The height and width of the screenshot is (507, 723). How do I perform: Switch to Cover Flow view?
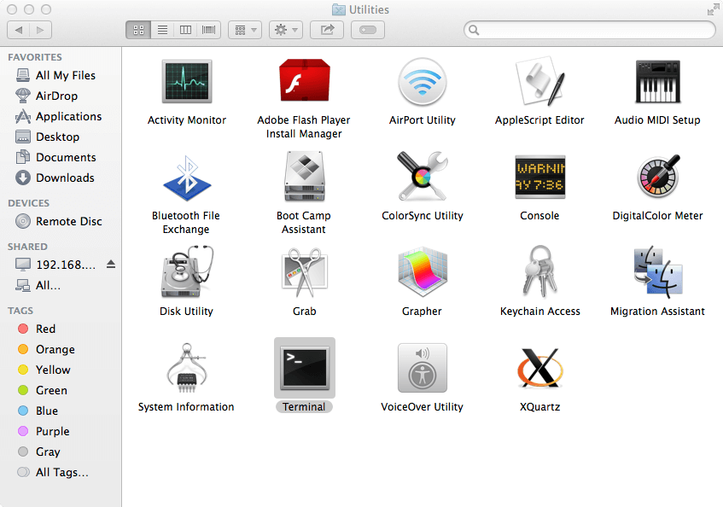click(x=209, y=30)
